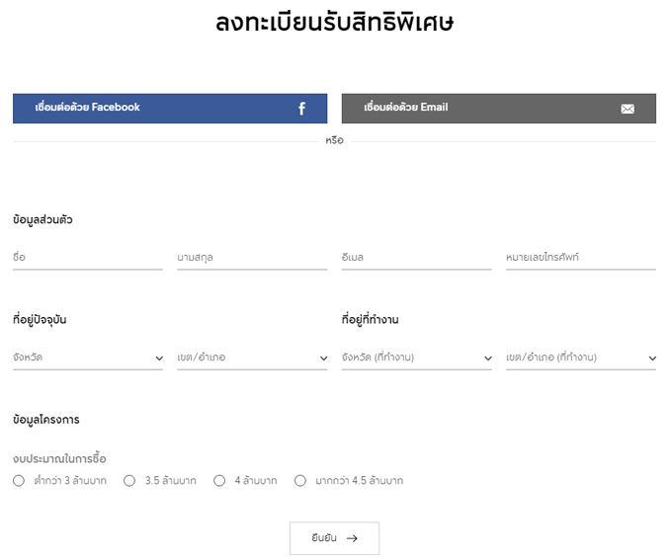Click the เชื่อมต่อด้วย Email button
This screenshot has height=557, width=672.
point(498,109)
